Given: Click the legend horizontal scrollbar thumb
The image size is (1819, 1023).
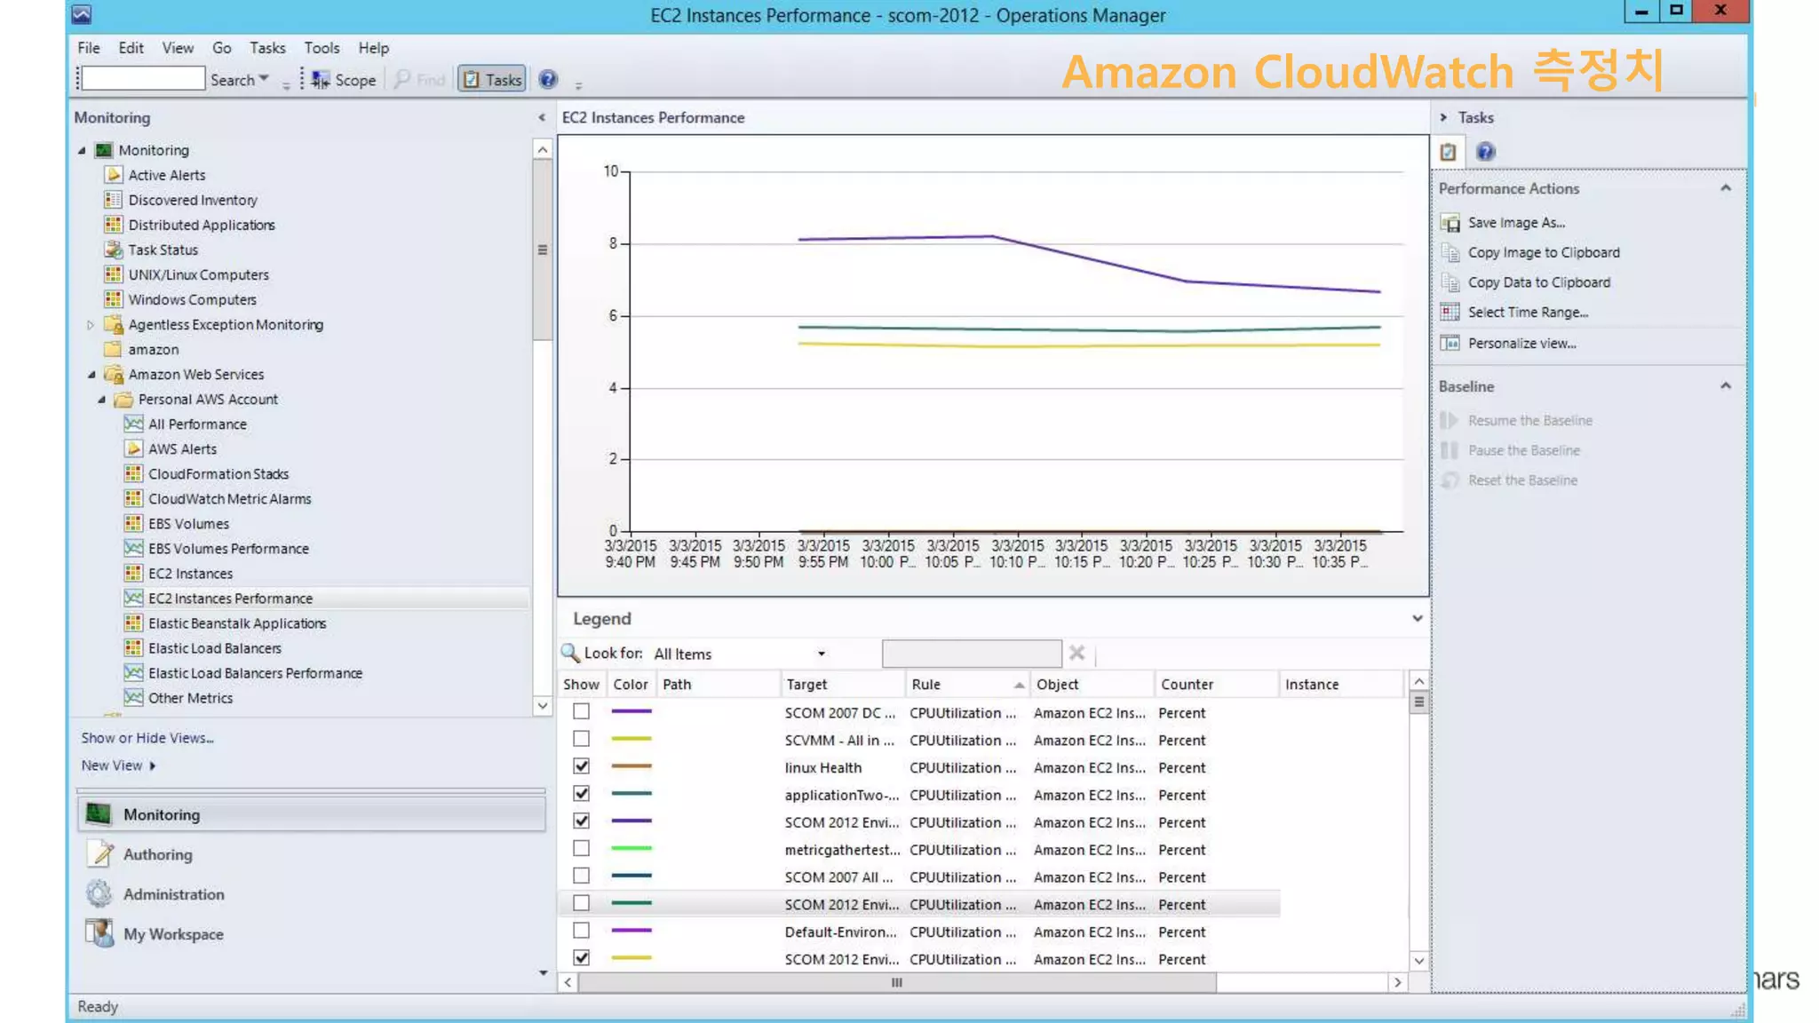Looking at the screenshot, I should 896,982.
